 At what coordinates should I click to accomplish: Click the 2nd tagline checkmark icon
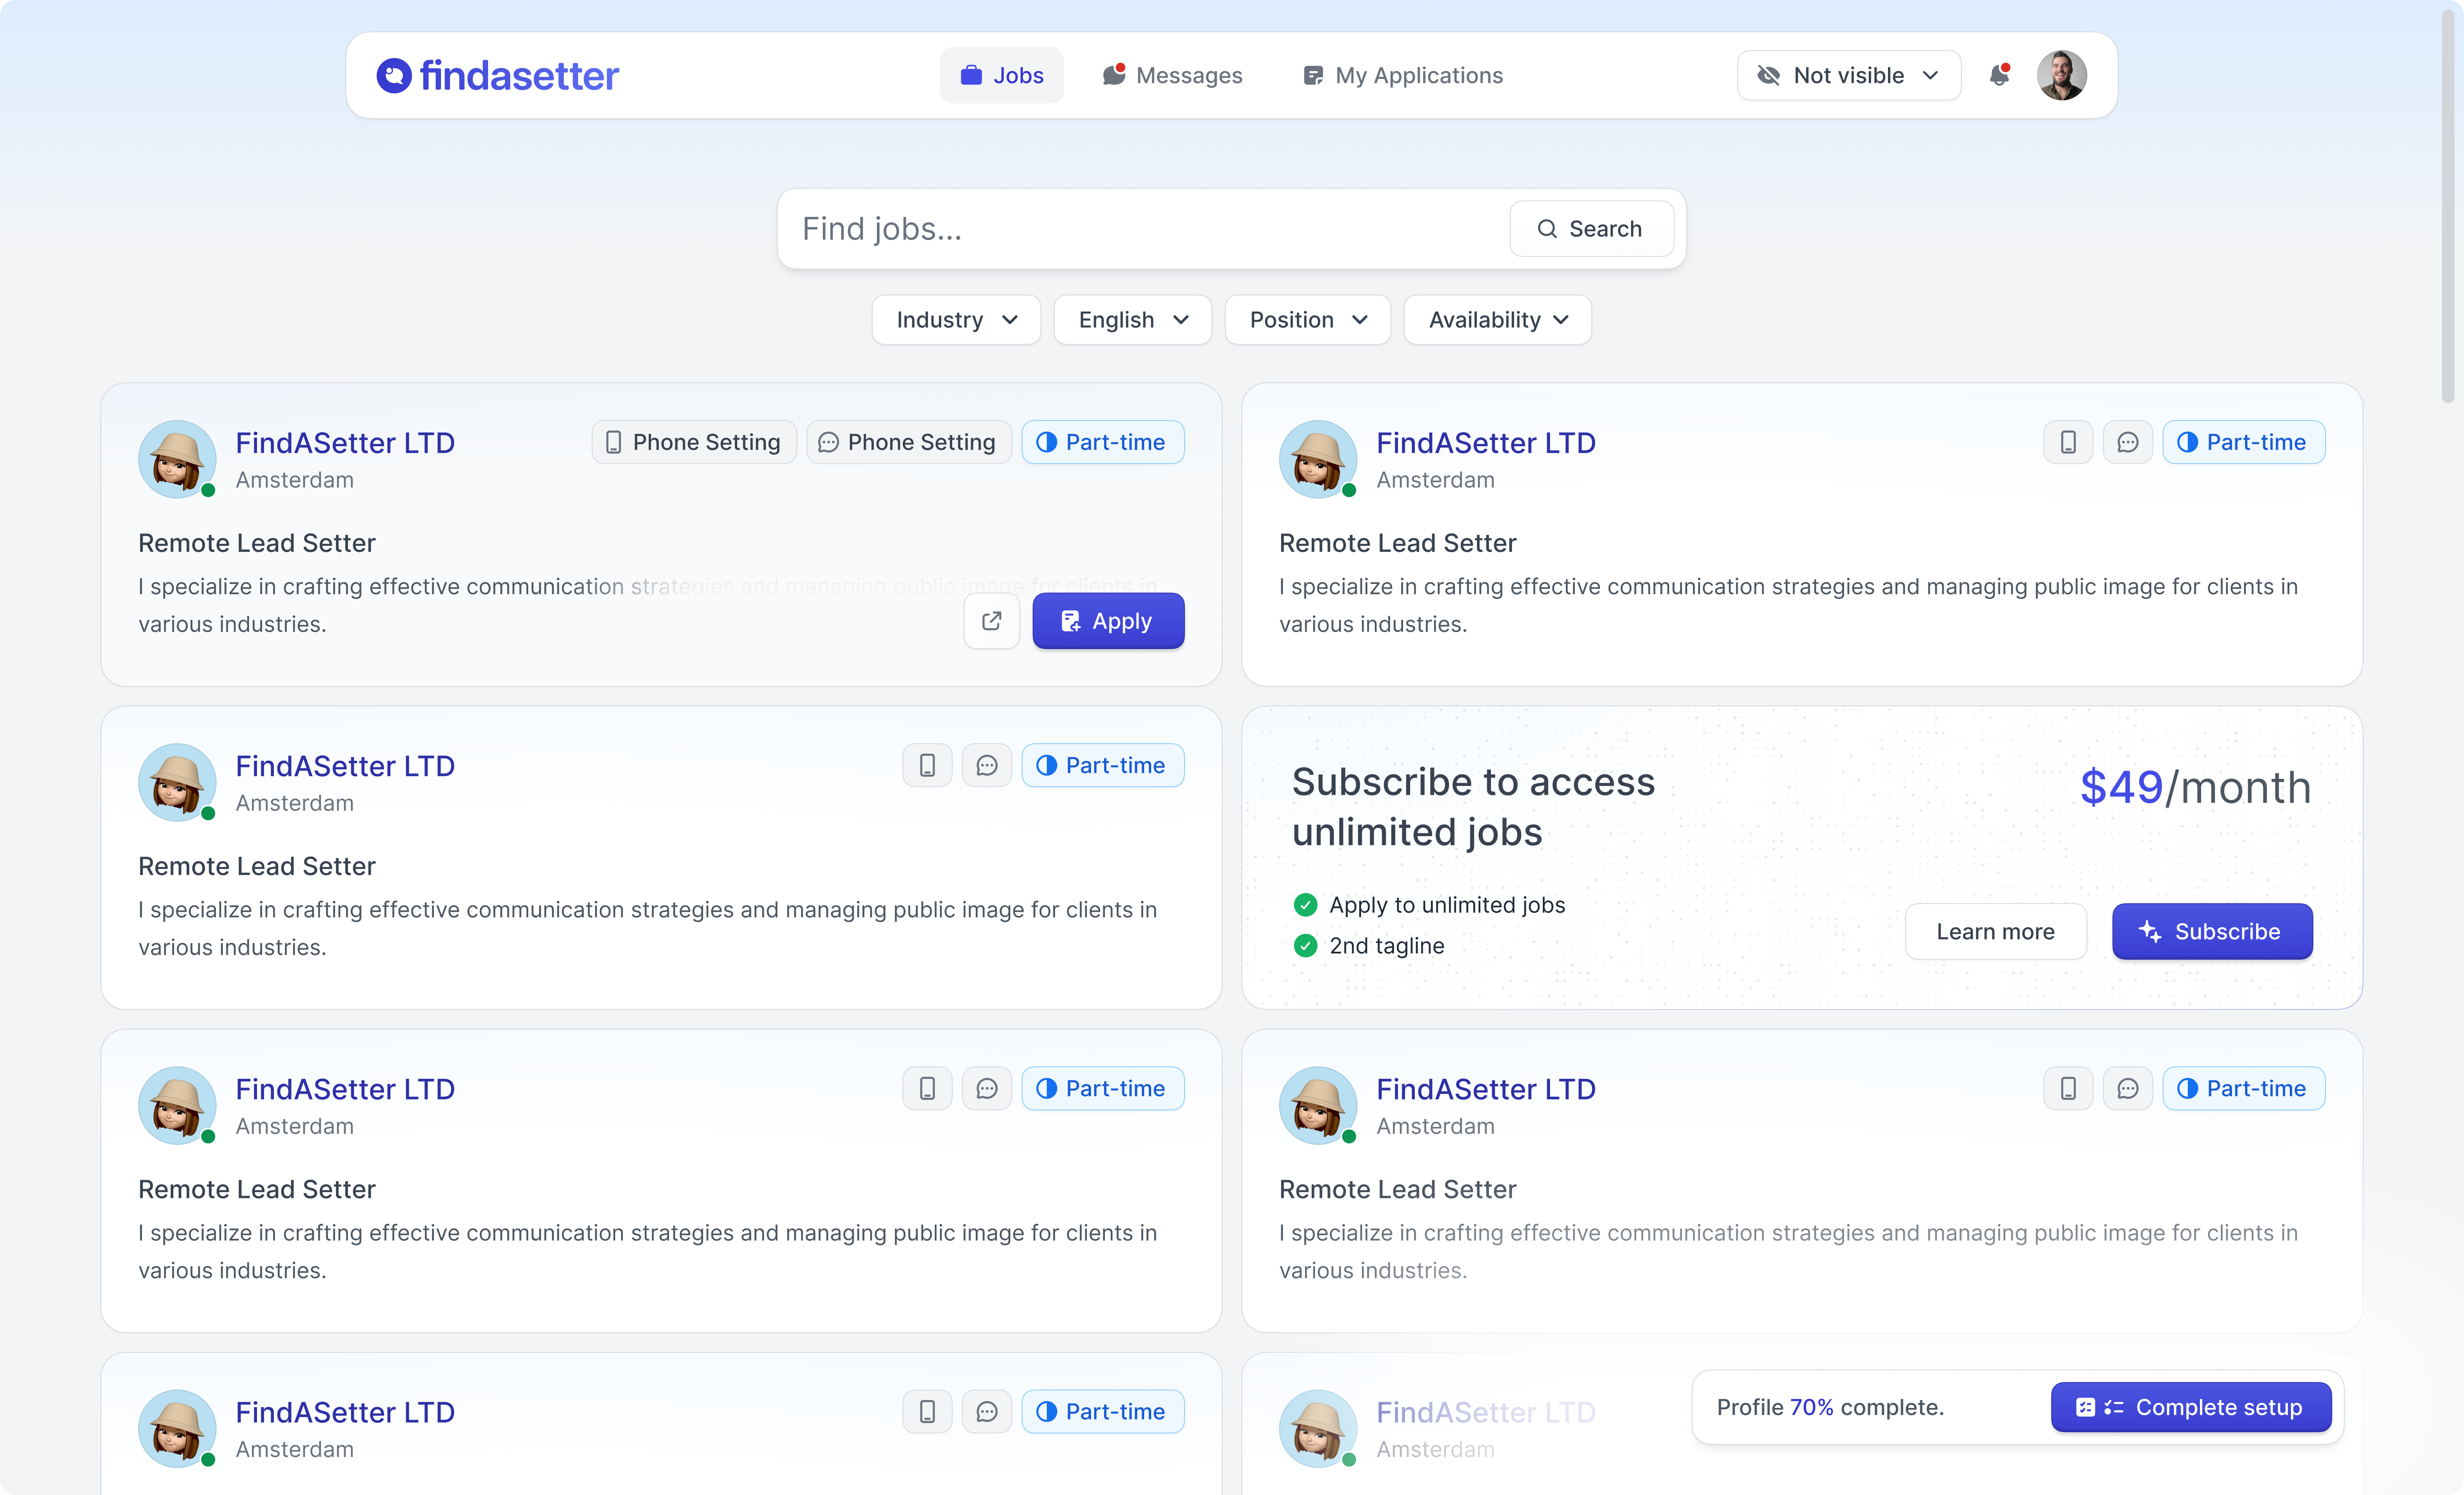coord(1305,946)
